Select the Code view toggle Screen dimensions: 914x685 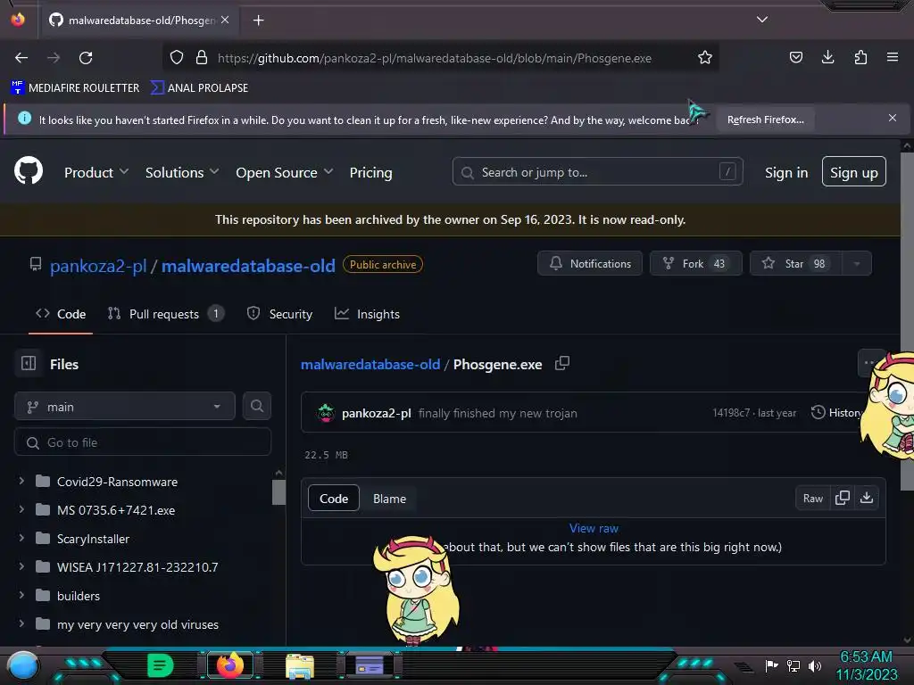click(334, 499)
